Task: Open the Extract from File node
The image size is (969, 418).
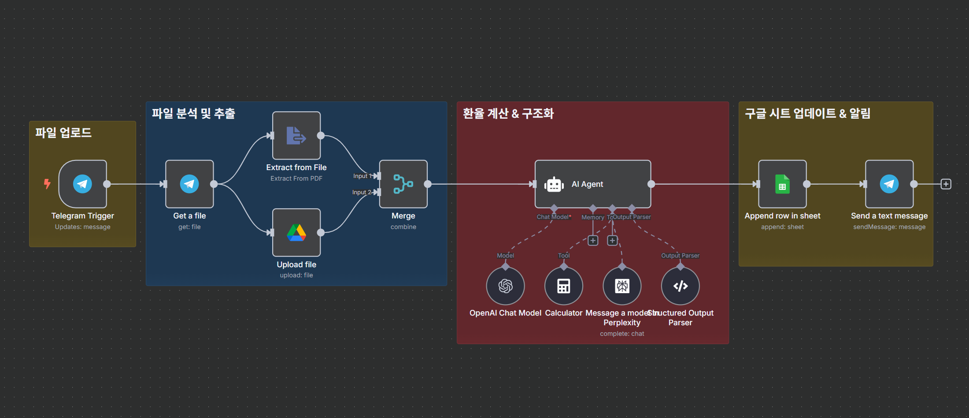Action: tap(296, 135)
